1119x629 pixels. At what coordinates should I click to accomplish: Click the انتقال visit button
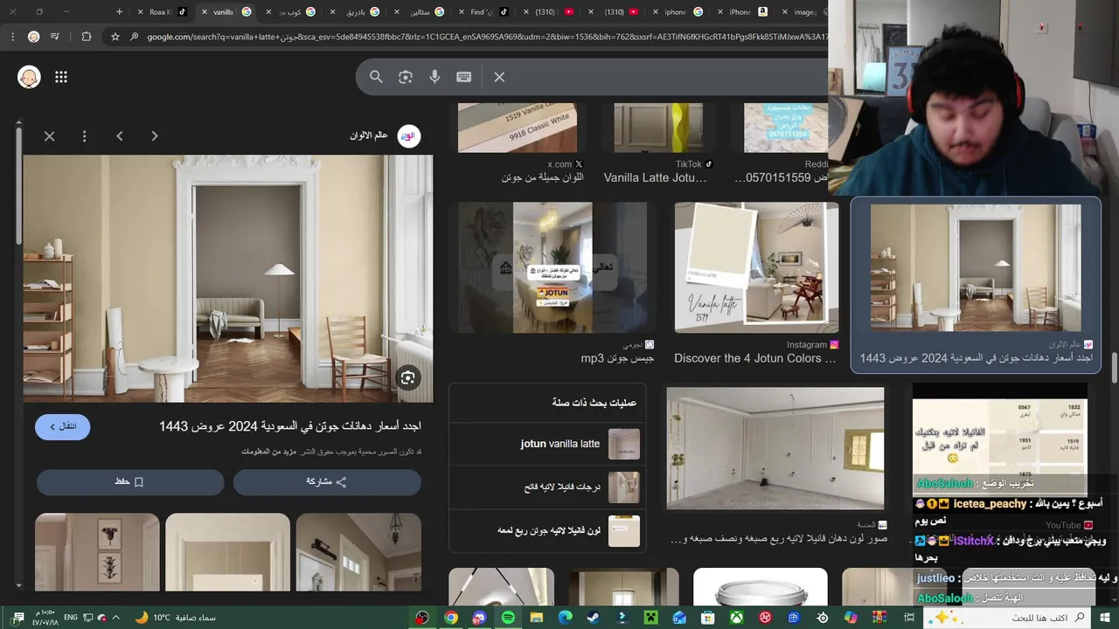(x=63, y=426)
